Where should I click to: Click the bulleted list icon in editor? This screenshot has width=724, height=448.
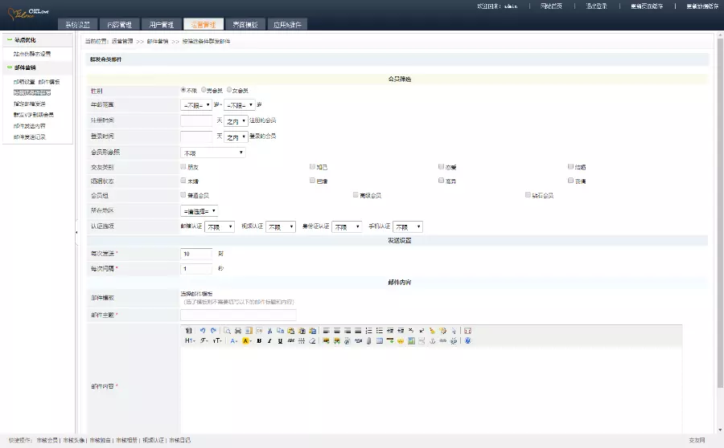pyautogui.click(x=379, y=331)
